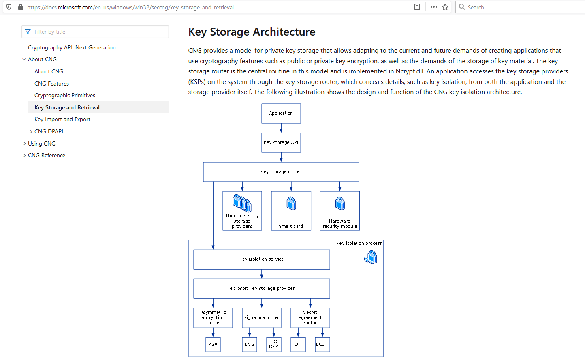The image size is (585, 362).
Task: Expand the CNG Reference section chevron
Action: pos(24,155)
